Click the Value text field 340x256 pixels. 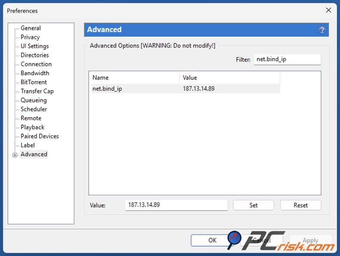pyautogui.click(x=176, y=205)
